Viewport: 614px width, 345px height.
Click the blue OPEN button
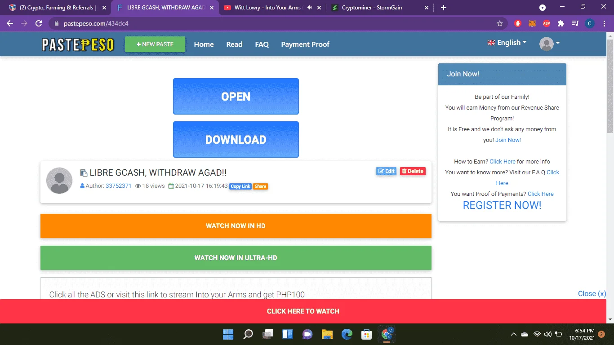[x=236, y=97]
